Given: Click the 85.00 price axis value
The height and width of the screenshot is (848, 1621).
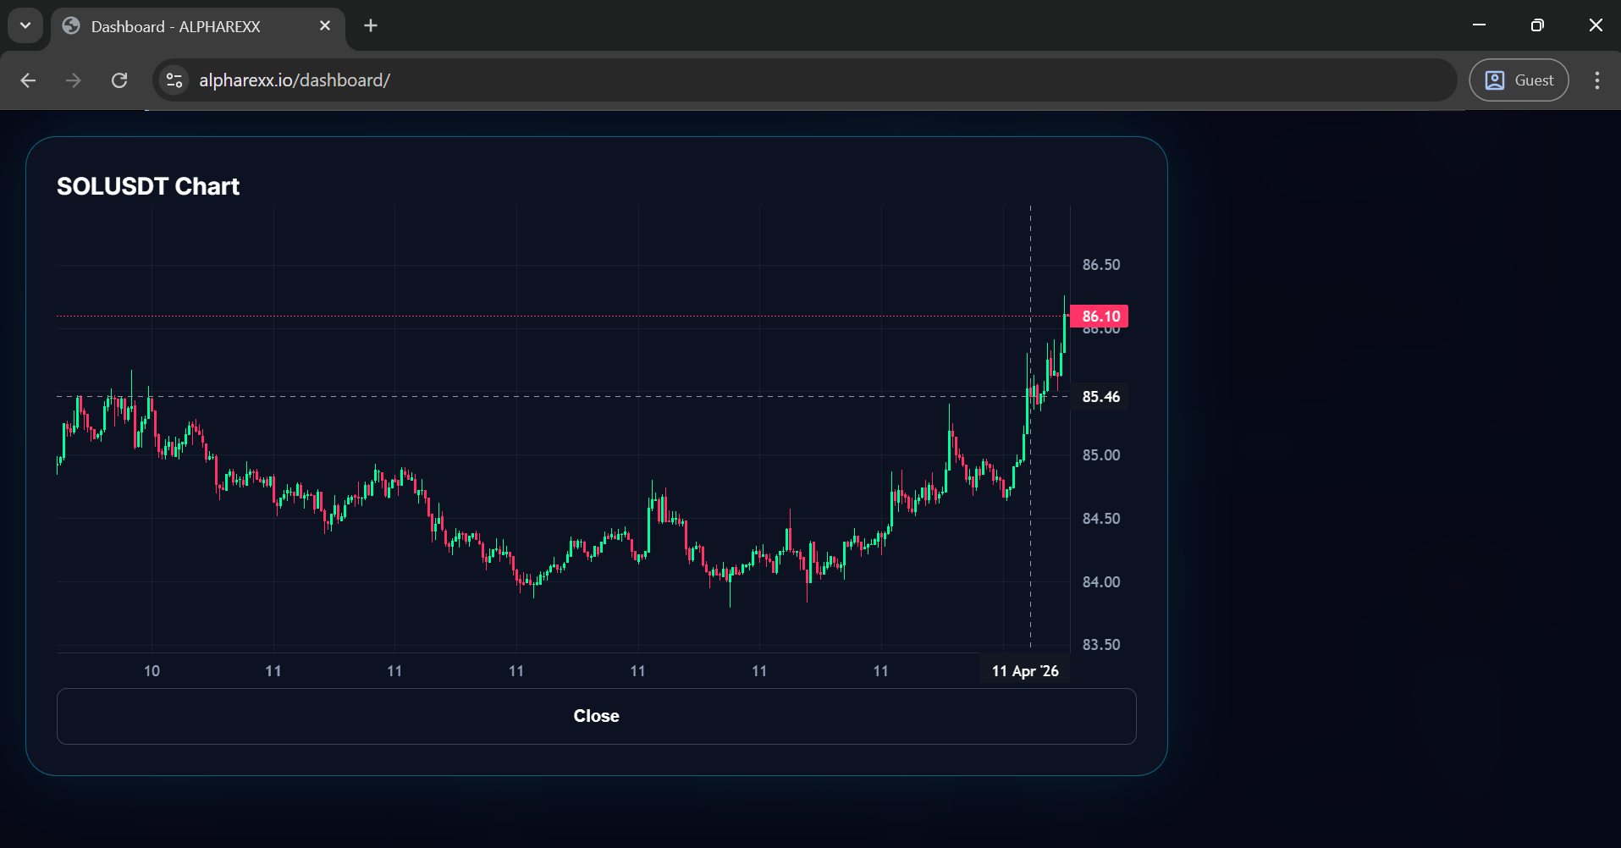Looking at the screenshot, I should click(1101, 455).
